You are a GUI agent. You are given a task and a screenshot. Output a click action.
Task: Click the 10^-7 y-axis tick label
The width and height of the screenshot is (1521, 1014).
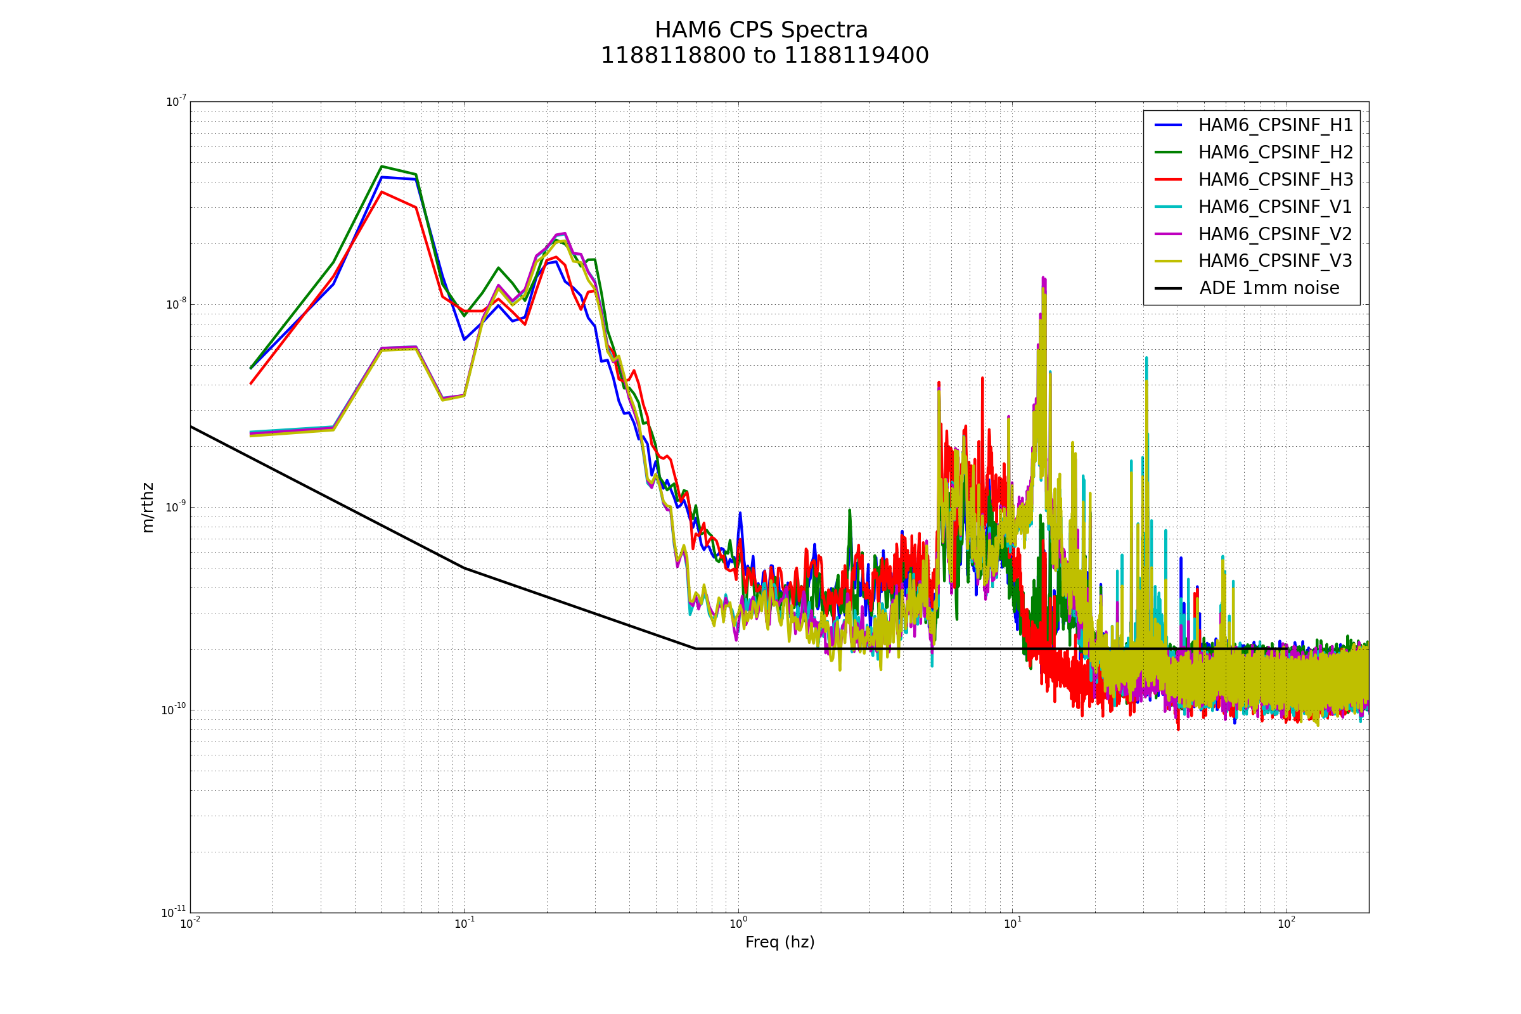176,101
